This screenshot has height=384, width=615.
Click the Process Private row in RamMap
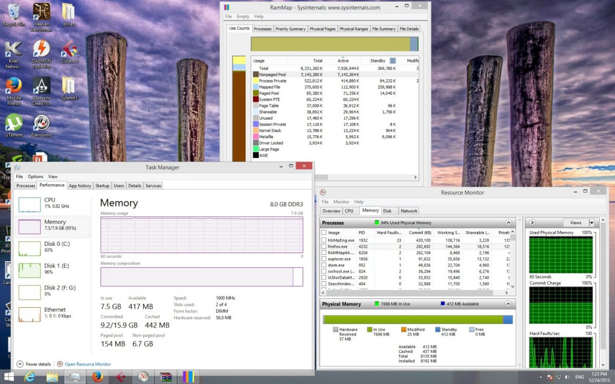[x=335, y=81]
